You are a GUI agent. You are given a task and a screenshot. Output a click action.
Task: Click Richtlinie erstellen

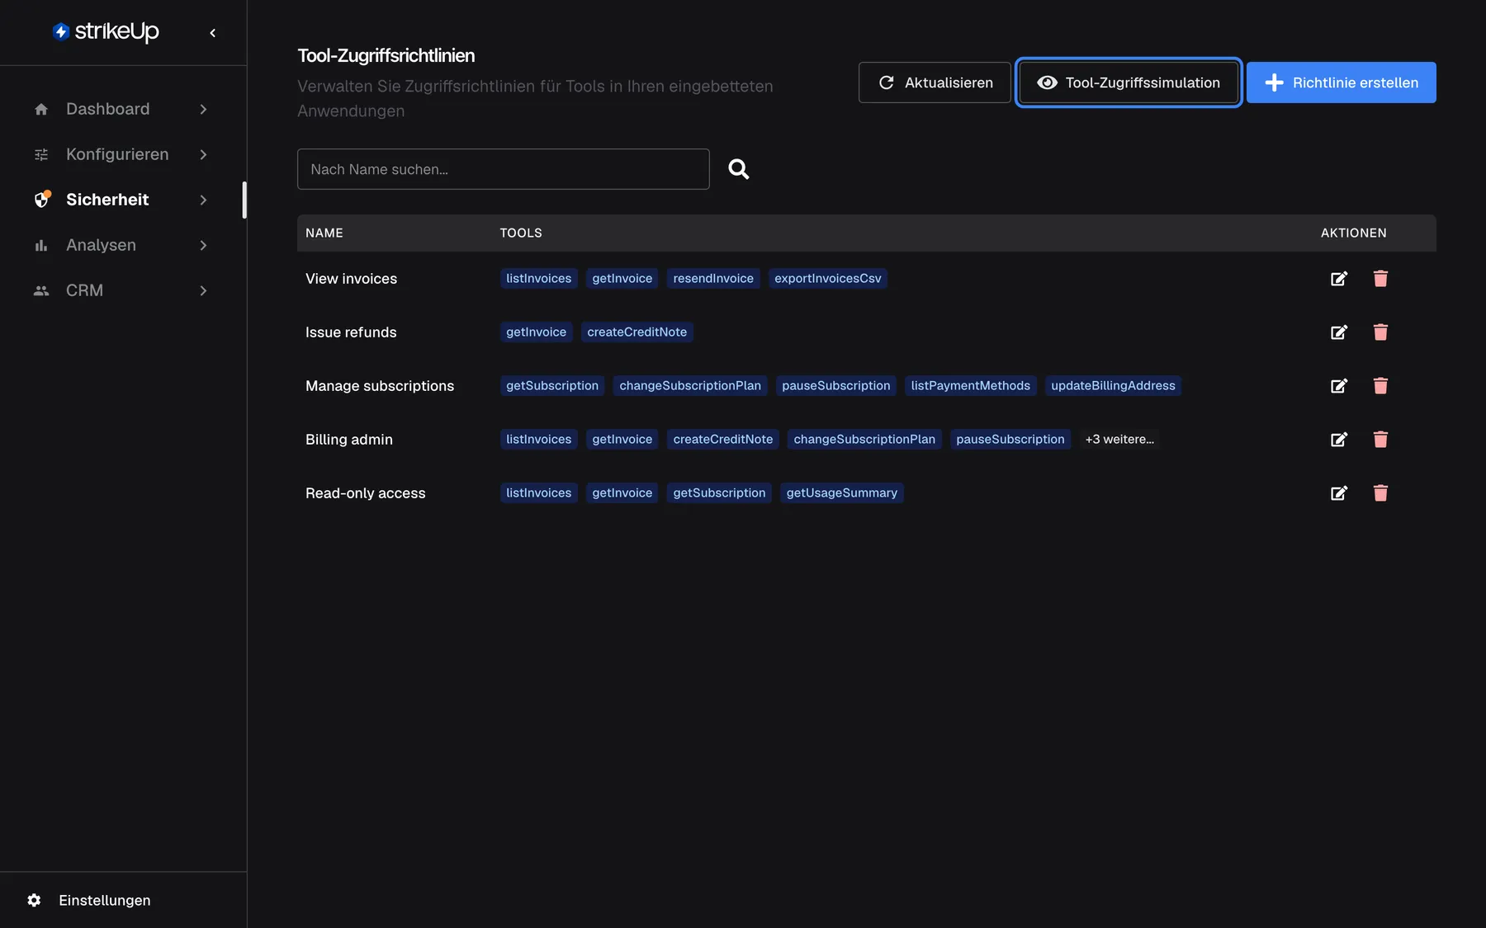tap(1342, 82)
